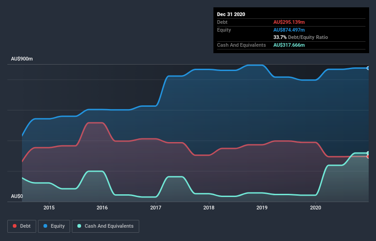
Task: Click the Debt label in tooltip
Action: point(222,22)
